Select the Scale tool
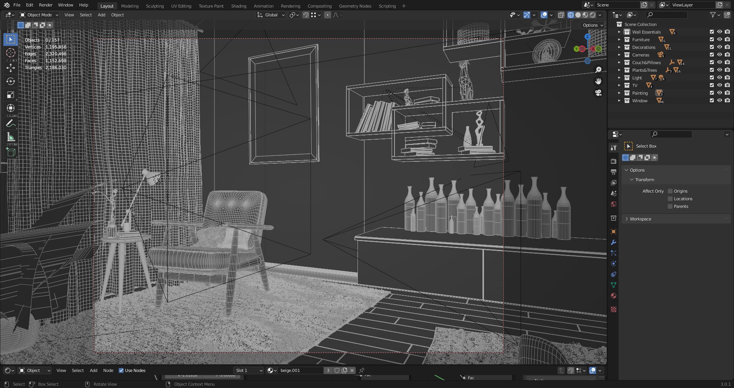Image resolution: width=734 pixels, height=388 pixels. click(x=11, y=95)
